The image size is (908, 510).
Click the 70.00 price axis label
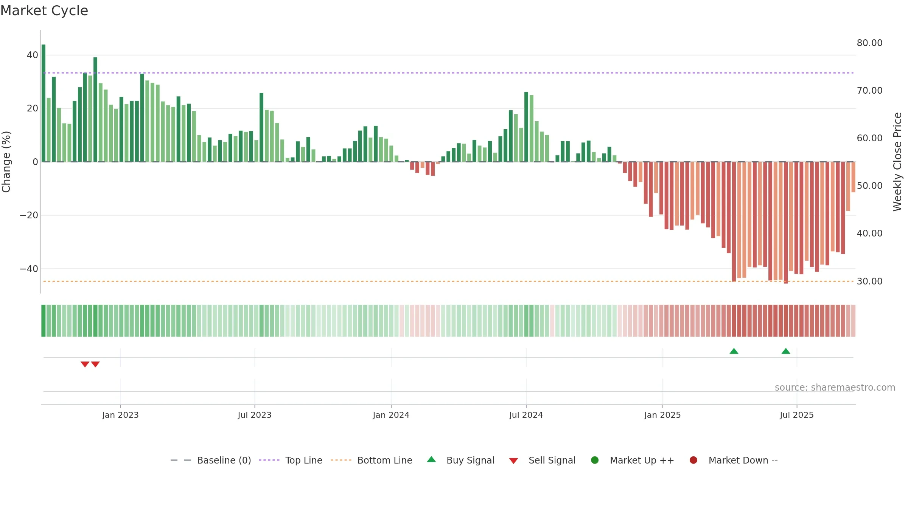click(869, 90)
